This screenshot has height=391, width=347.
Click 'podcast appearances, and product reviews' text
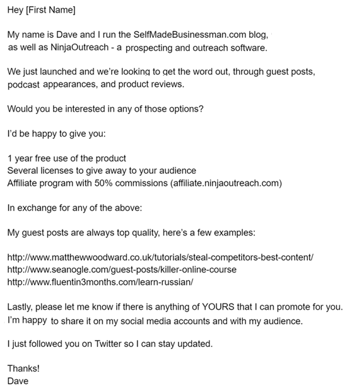pos(96,84)
